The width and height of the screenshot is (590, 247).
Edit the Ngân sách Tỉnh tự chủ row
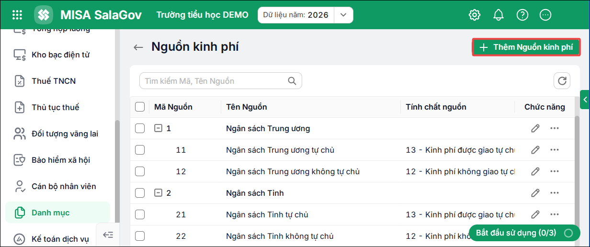click(x=535, y=214)
